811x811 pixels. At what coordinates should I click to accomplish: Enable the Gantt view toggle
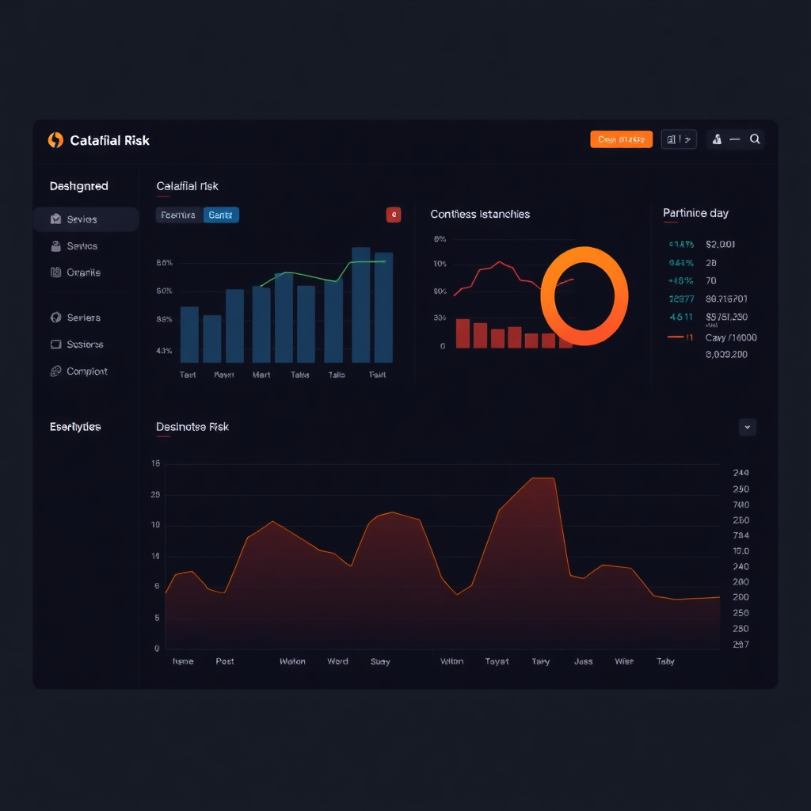click(221, 215)
